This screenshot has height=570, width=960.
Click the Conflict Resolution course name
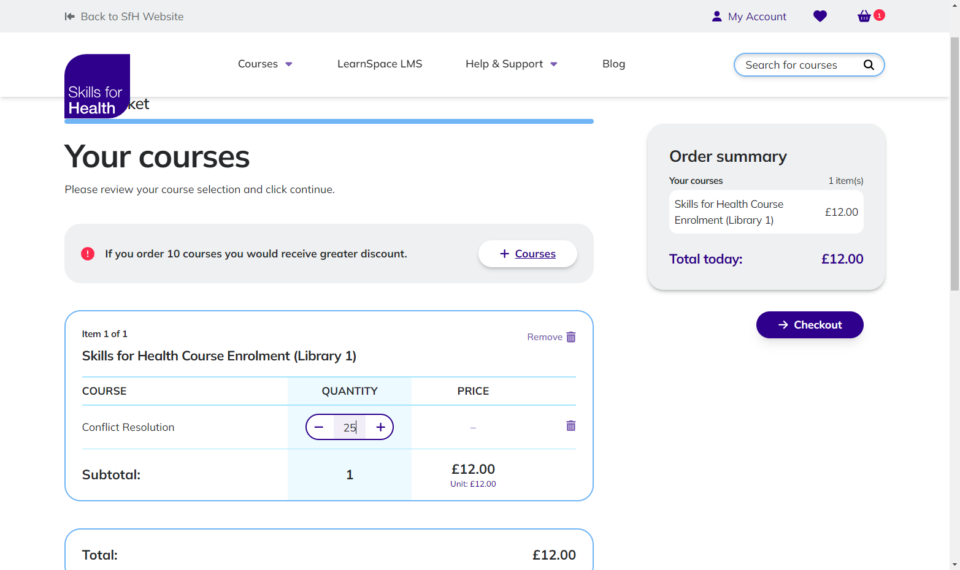(x=128, y=427)
